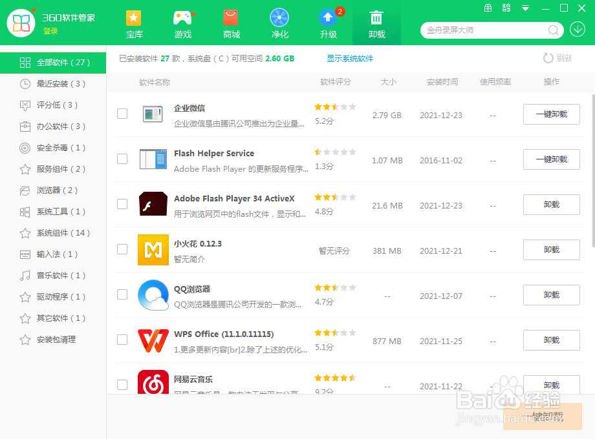Click the 企业微信 star rating
The image size is (595, 439).
tap(335, 107)
